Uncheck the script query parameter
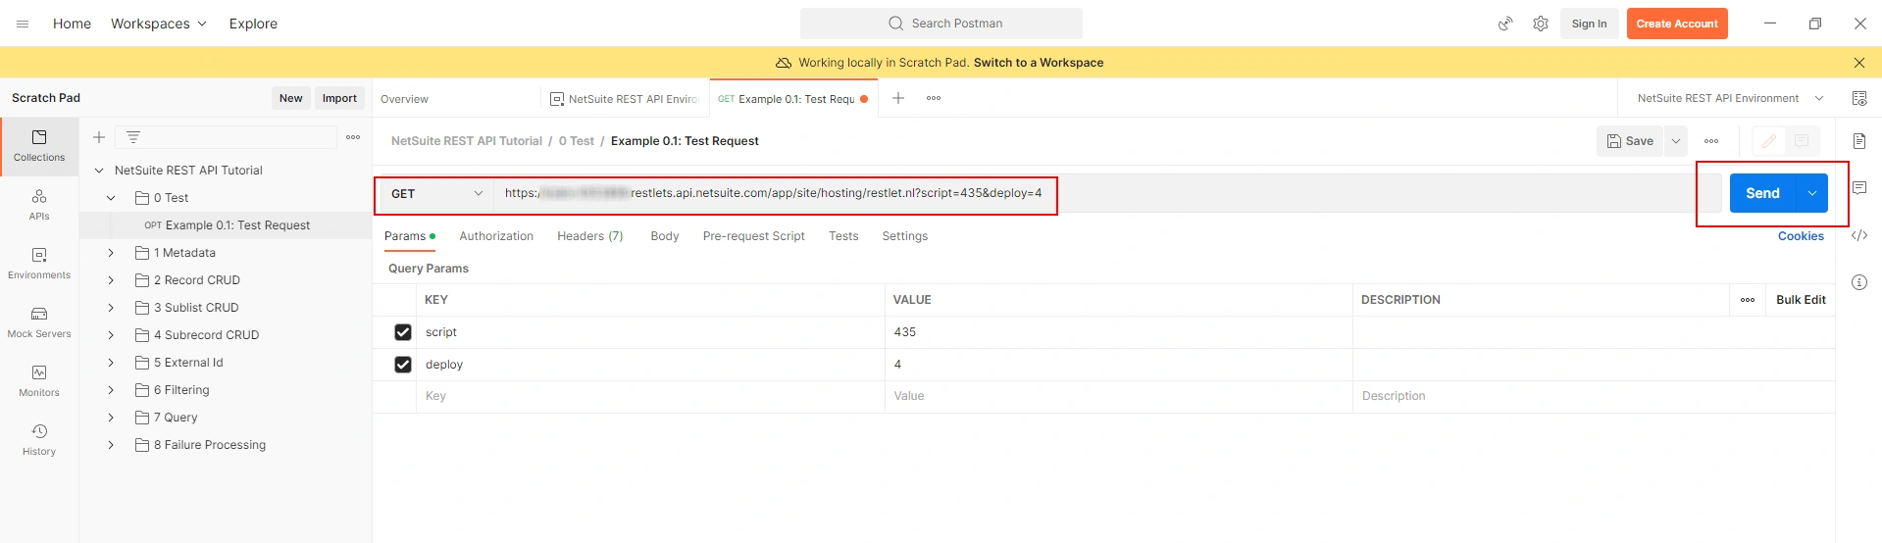This screenshot has width=1882, height=543. (402, 332)
